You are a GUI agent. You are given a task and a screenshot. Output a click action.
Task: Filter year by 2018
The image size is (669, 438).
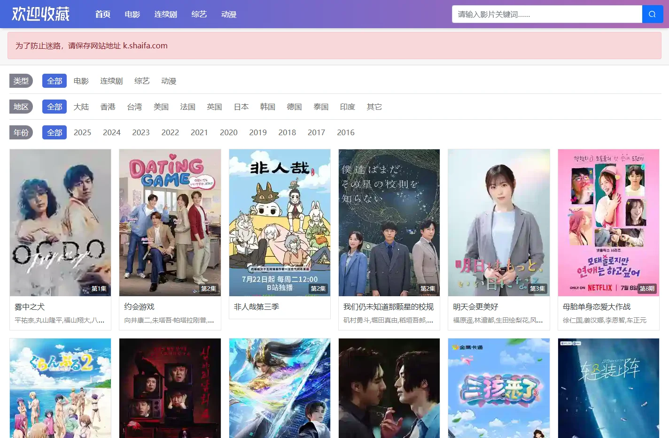click(x=287, y=132)
